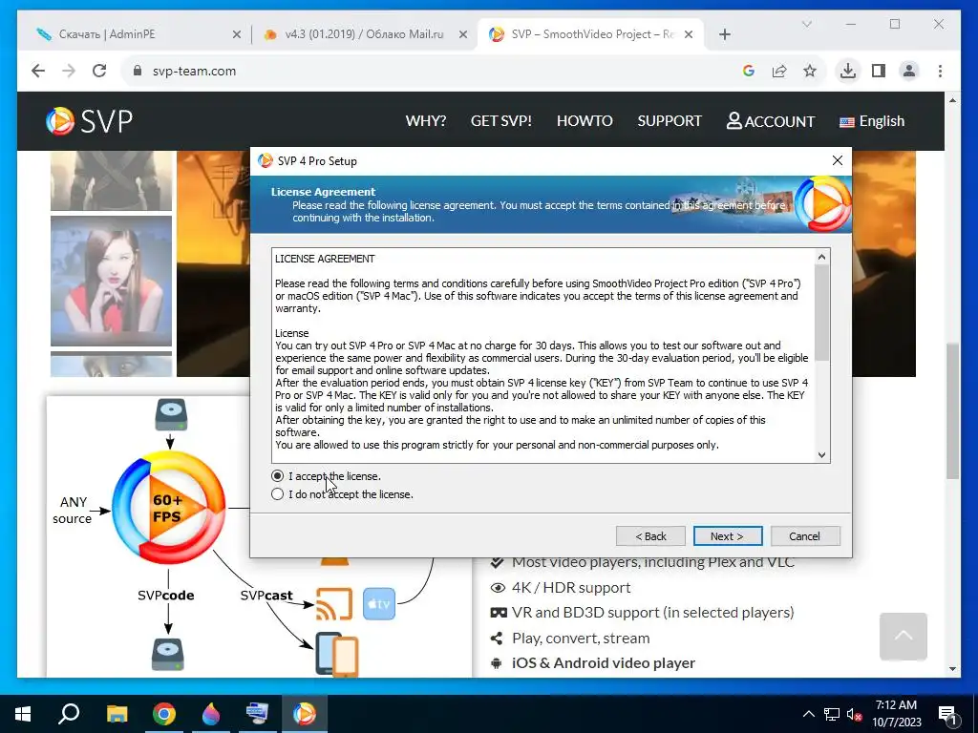Click the Next button in setup

(727, 536)
